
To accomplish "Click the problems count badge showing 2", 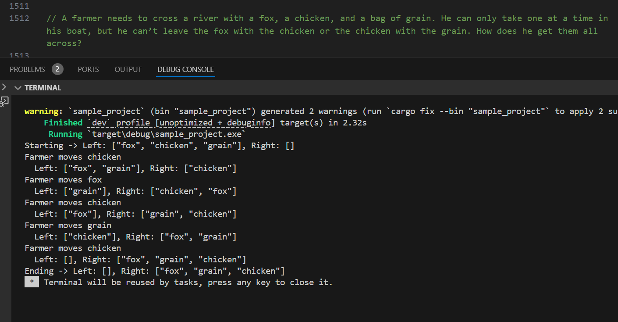I will (57, 69).
